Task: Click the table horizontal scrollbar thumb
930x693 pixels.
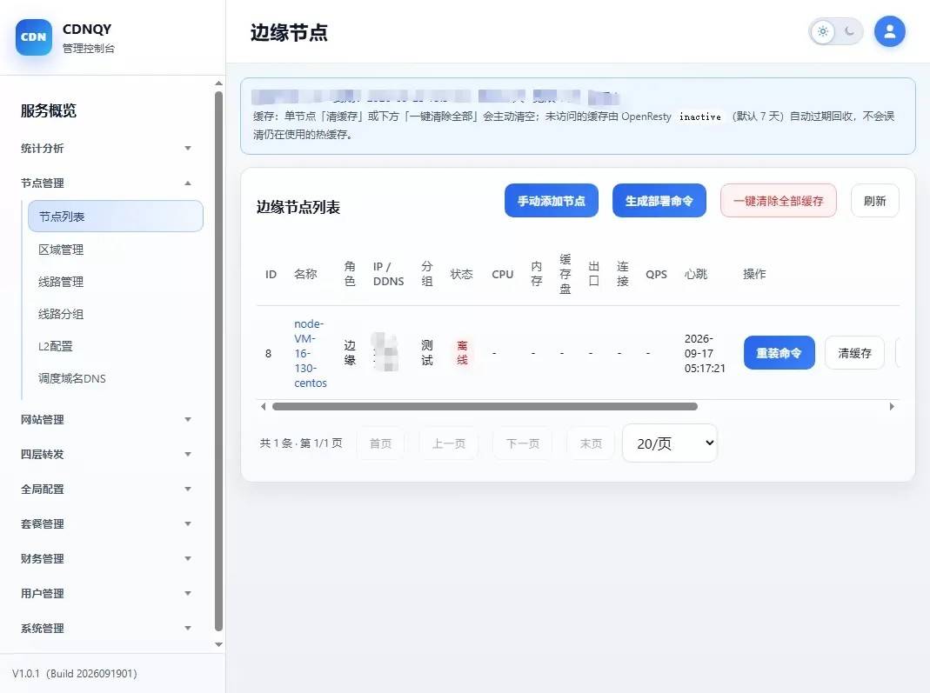Action: pyautogui.click(x=485, y=407)
